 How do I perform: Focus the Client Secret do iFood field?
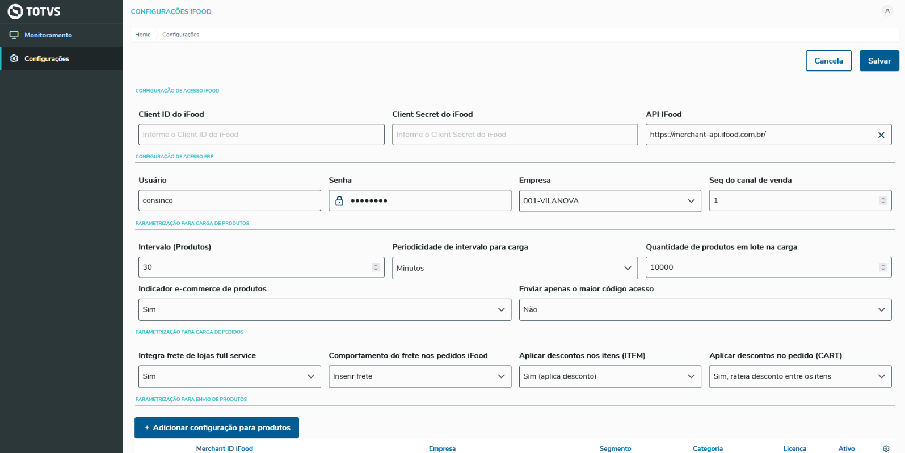pos(515,135)
